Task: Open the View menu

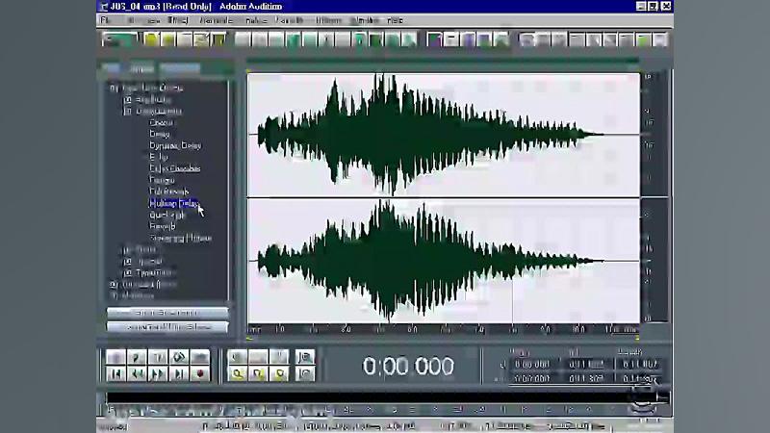Action: coord(154,20)
